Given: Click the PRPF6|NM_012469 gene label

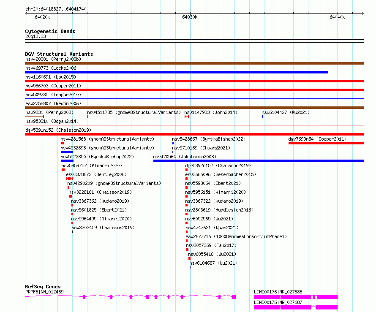Looking at the screenshot, I should [x=44, y=292].
